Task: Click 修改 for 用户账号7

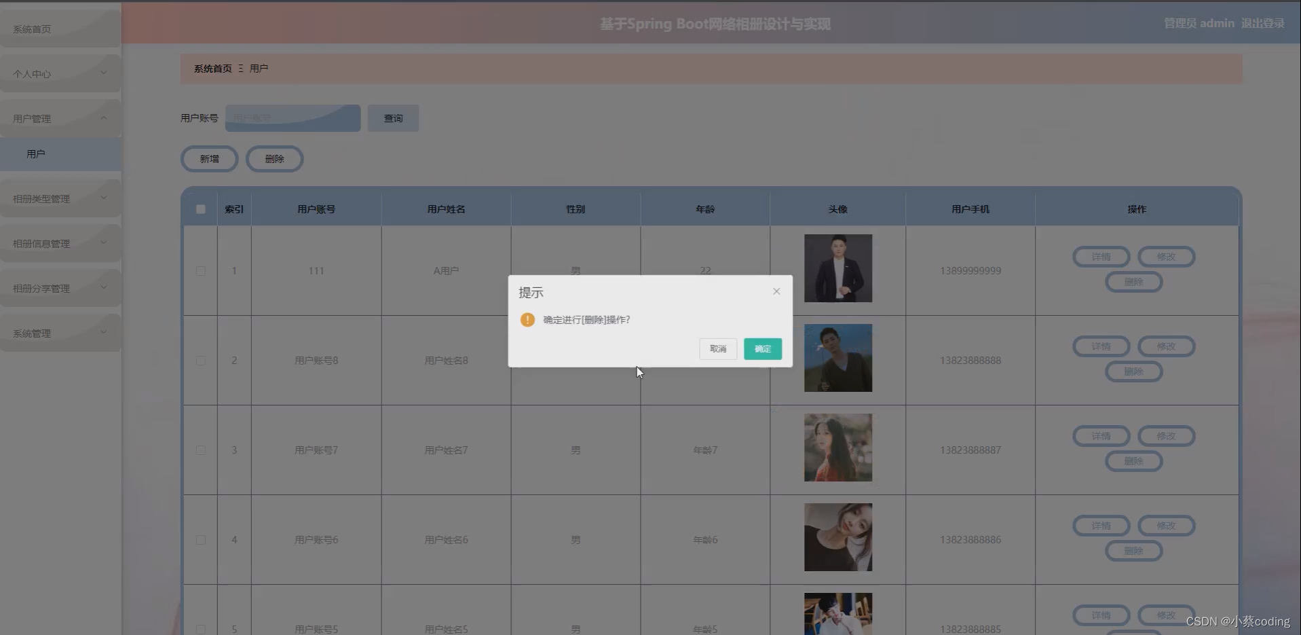Action: [1166, 436]
